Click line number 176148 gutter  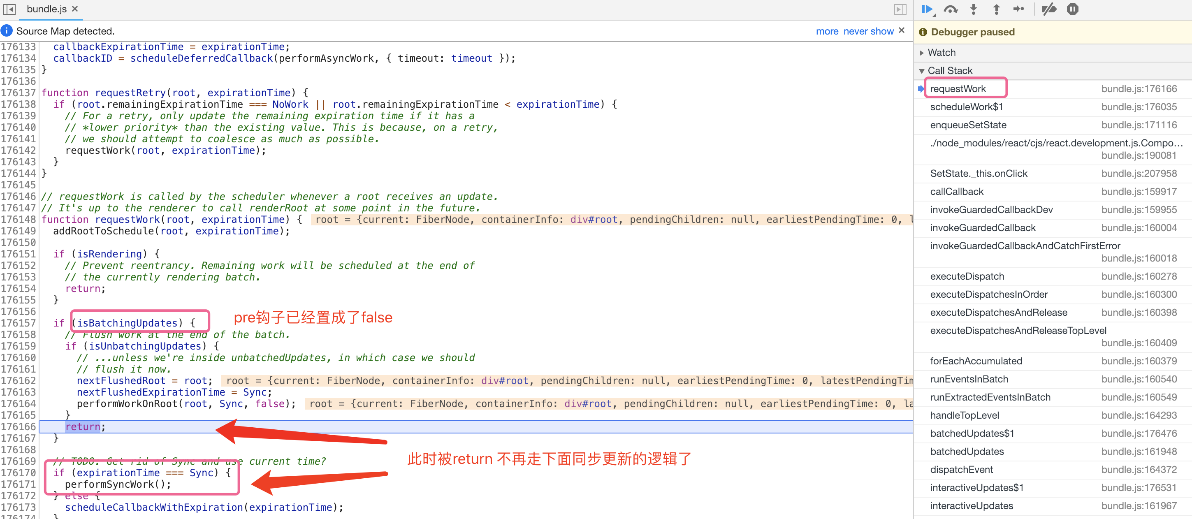(x=19, y=219)
